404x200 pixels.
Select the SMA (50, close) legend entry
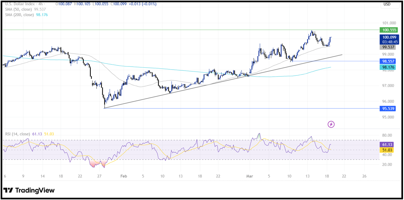pyautogui.click(x=18, y=9)
